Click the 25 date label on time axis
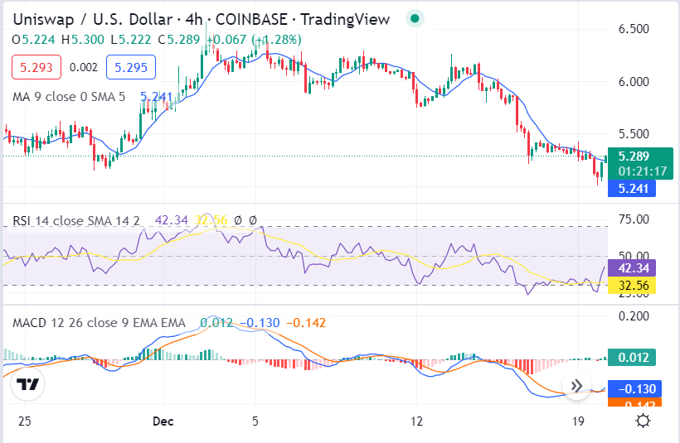Screen dimensions: 680x443 click(25, 421)
